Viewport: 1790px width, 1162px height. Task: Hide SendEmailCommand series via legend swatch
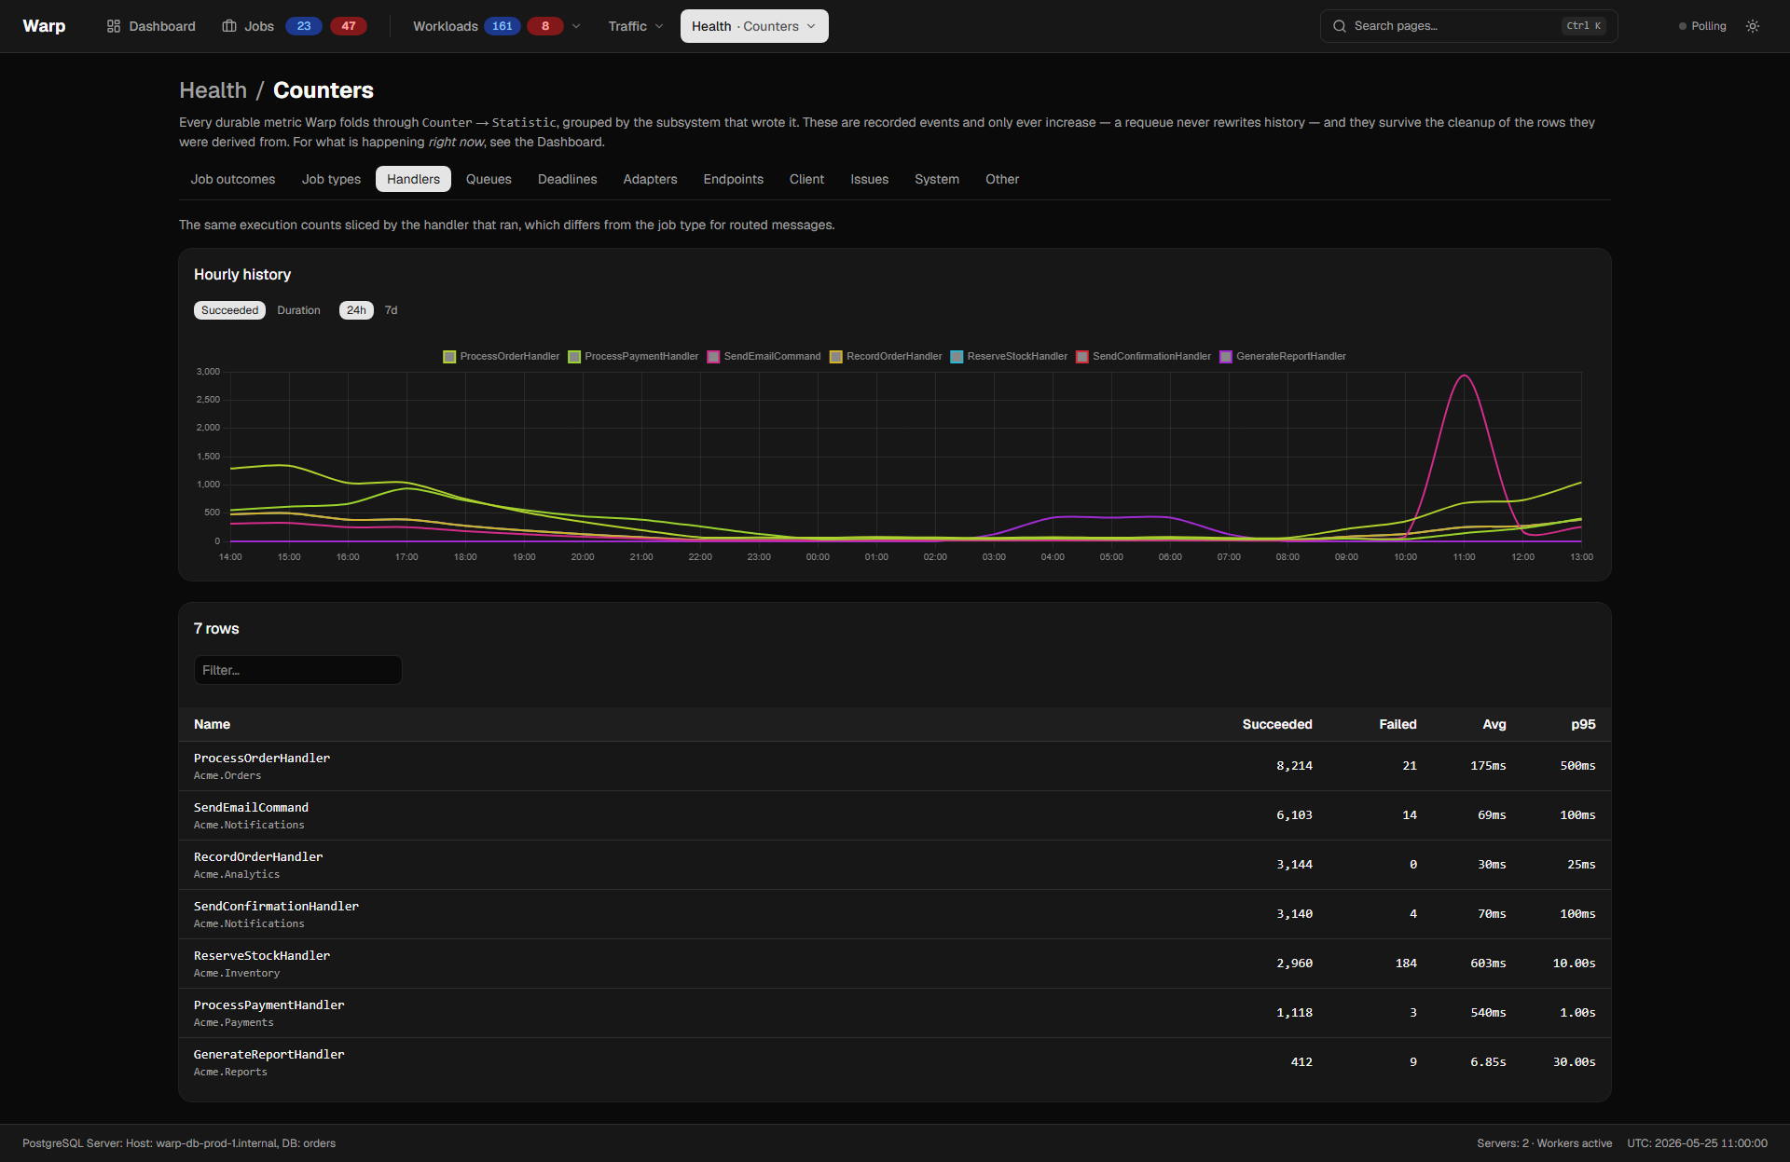(x=713, y=357)
